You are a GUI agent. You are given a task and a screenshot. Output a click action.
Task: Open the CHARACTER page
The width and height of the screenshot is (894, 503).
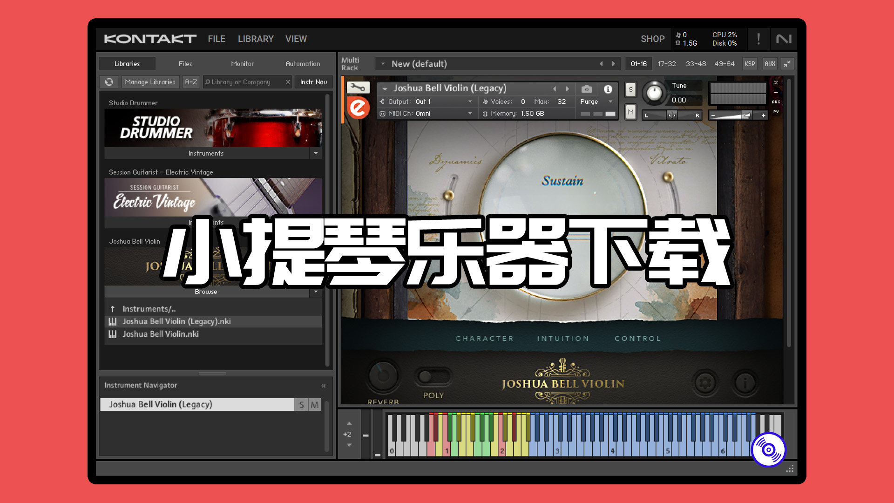(x=485, y=339)
